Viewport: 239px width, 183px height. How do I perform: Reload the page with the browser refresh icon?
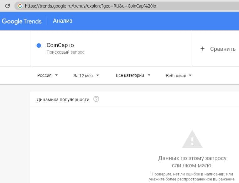pos(8,6)
